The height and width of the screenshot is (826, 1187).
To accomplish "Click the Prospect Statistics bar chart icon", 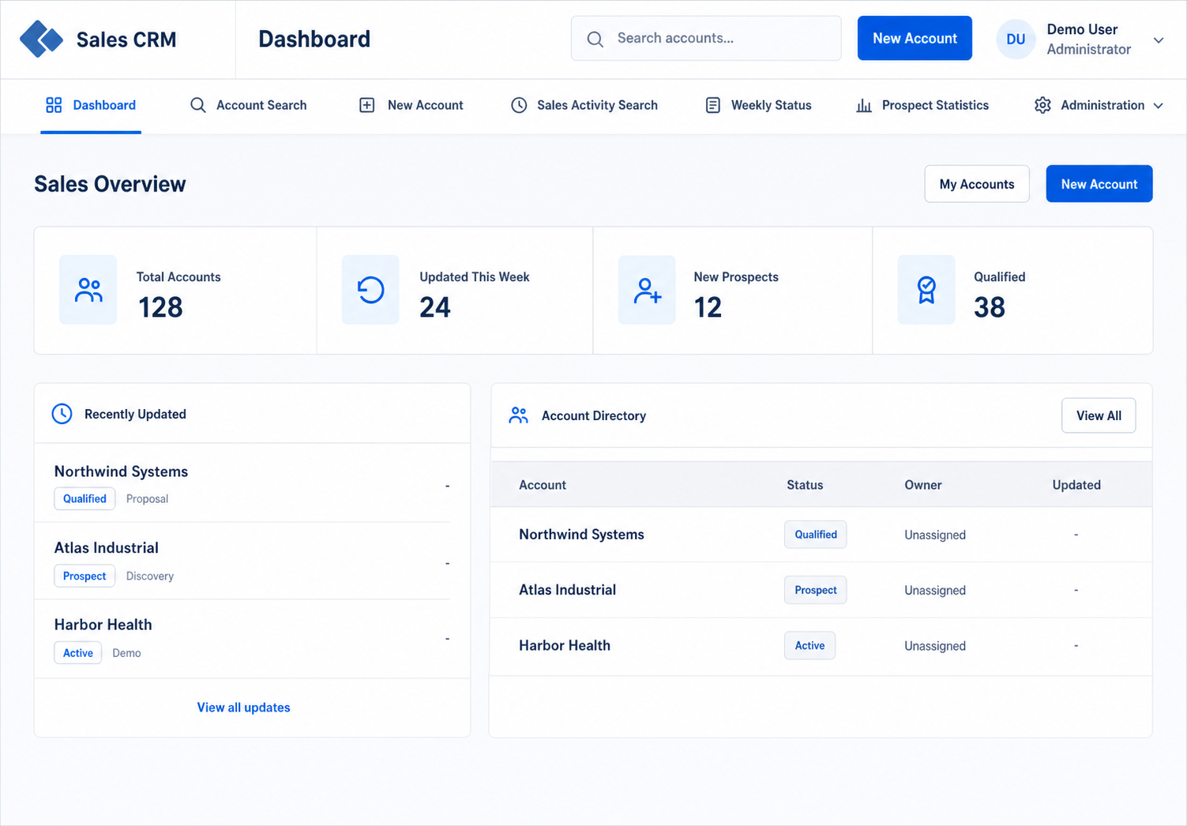I will 864,105.
